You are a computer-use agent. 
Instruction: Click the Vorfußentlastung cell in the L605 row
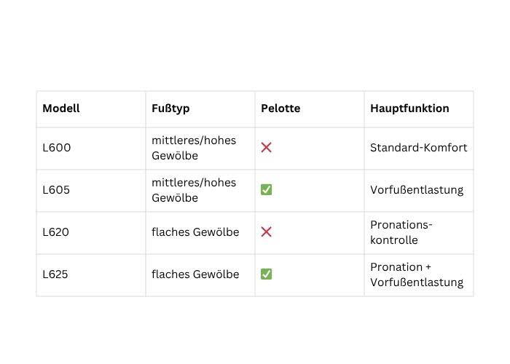tap(417, 190)
